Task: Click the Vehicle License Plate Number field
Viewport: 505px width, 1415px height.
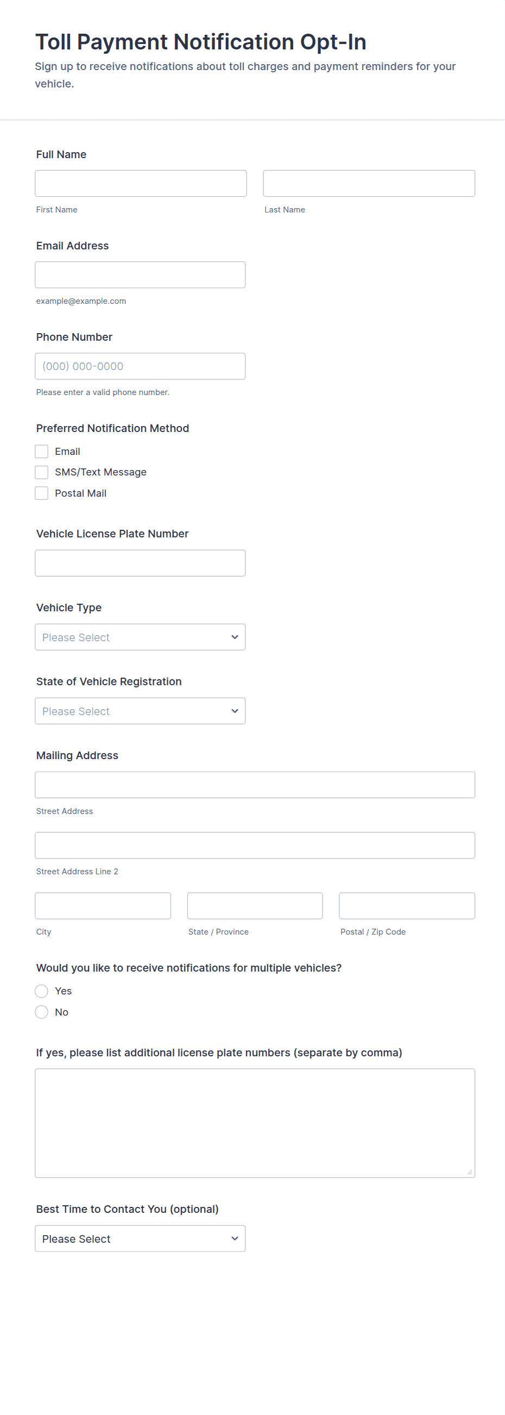Action: coord(140,563)
